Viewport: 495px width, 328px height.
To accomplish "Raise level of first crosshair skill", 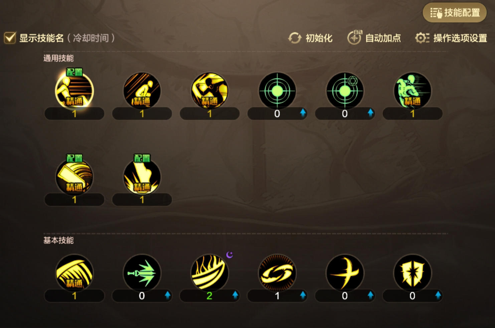I will [303, 113].
